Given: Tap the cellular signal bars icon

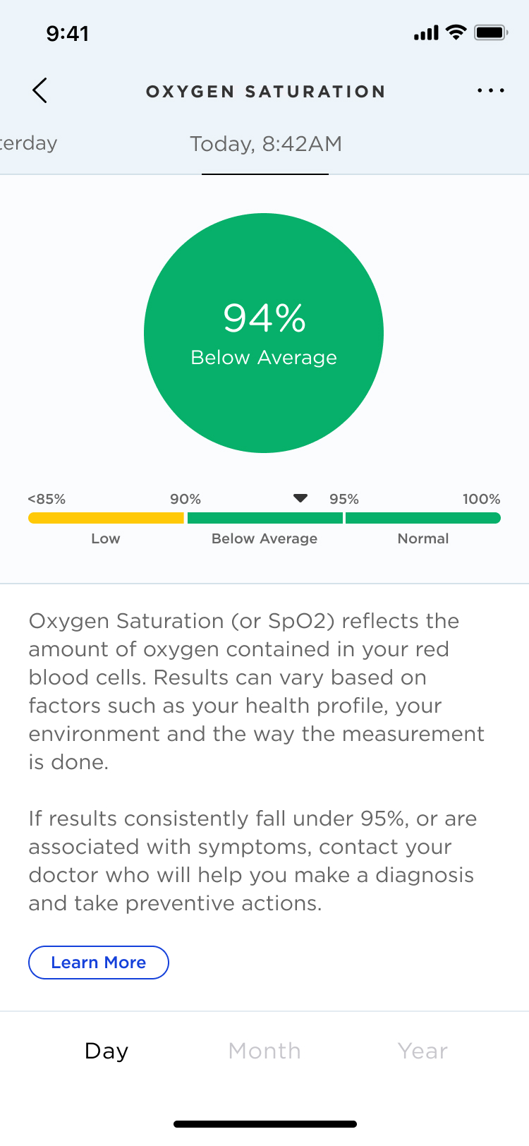Looking at the screenshot, I should [426, 33].
